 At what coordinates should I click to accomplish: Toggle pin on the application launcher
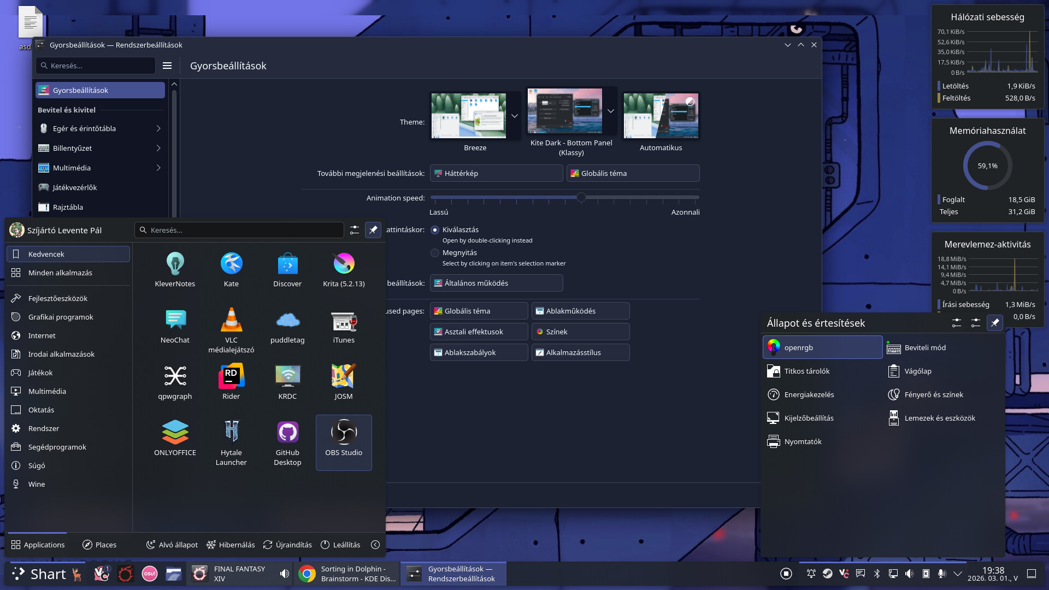pos(373,230)
